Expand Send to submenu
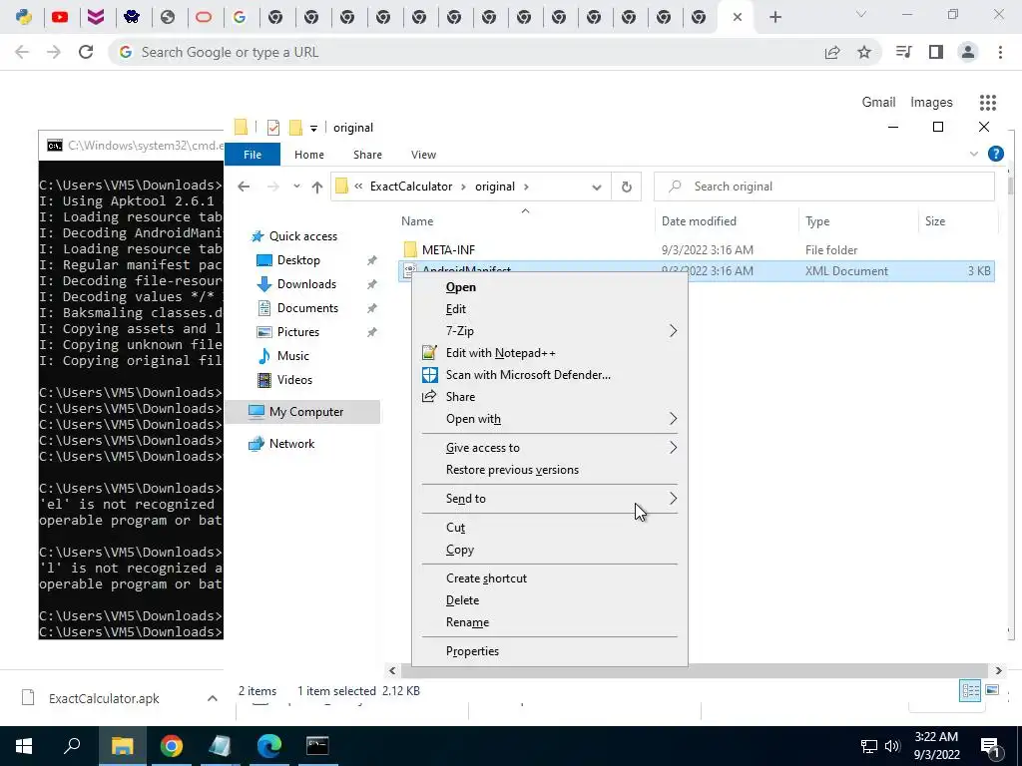 [x=550, y=499]
